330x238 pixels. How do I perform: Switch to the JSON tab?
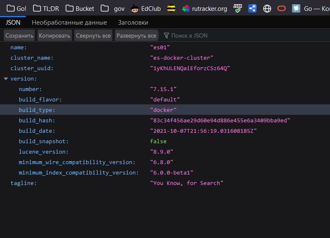13,23
